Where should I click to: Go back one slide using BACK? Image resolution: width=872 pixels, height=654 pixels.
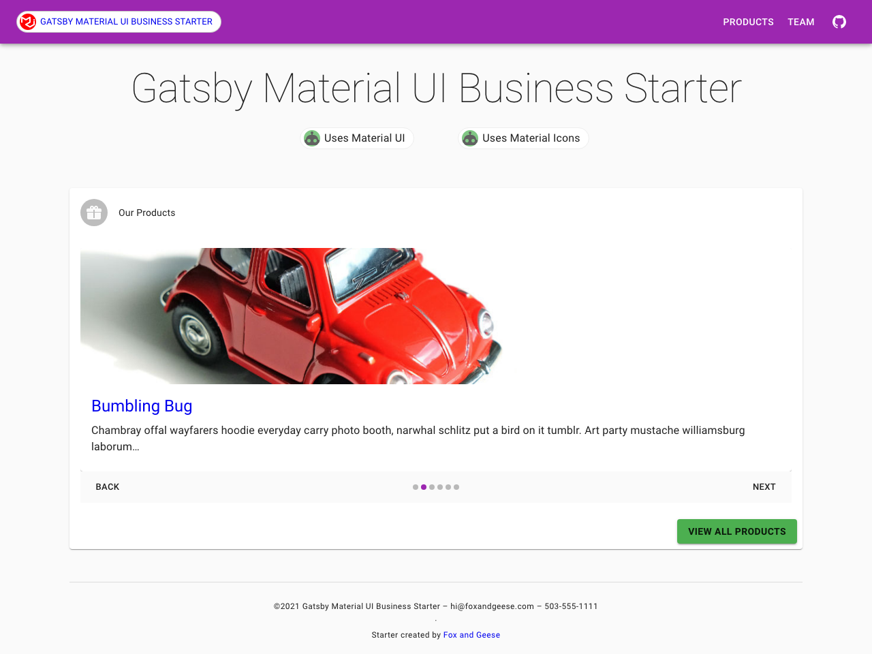pos(107,486)
